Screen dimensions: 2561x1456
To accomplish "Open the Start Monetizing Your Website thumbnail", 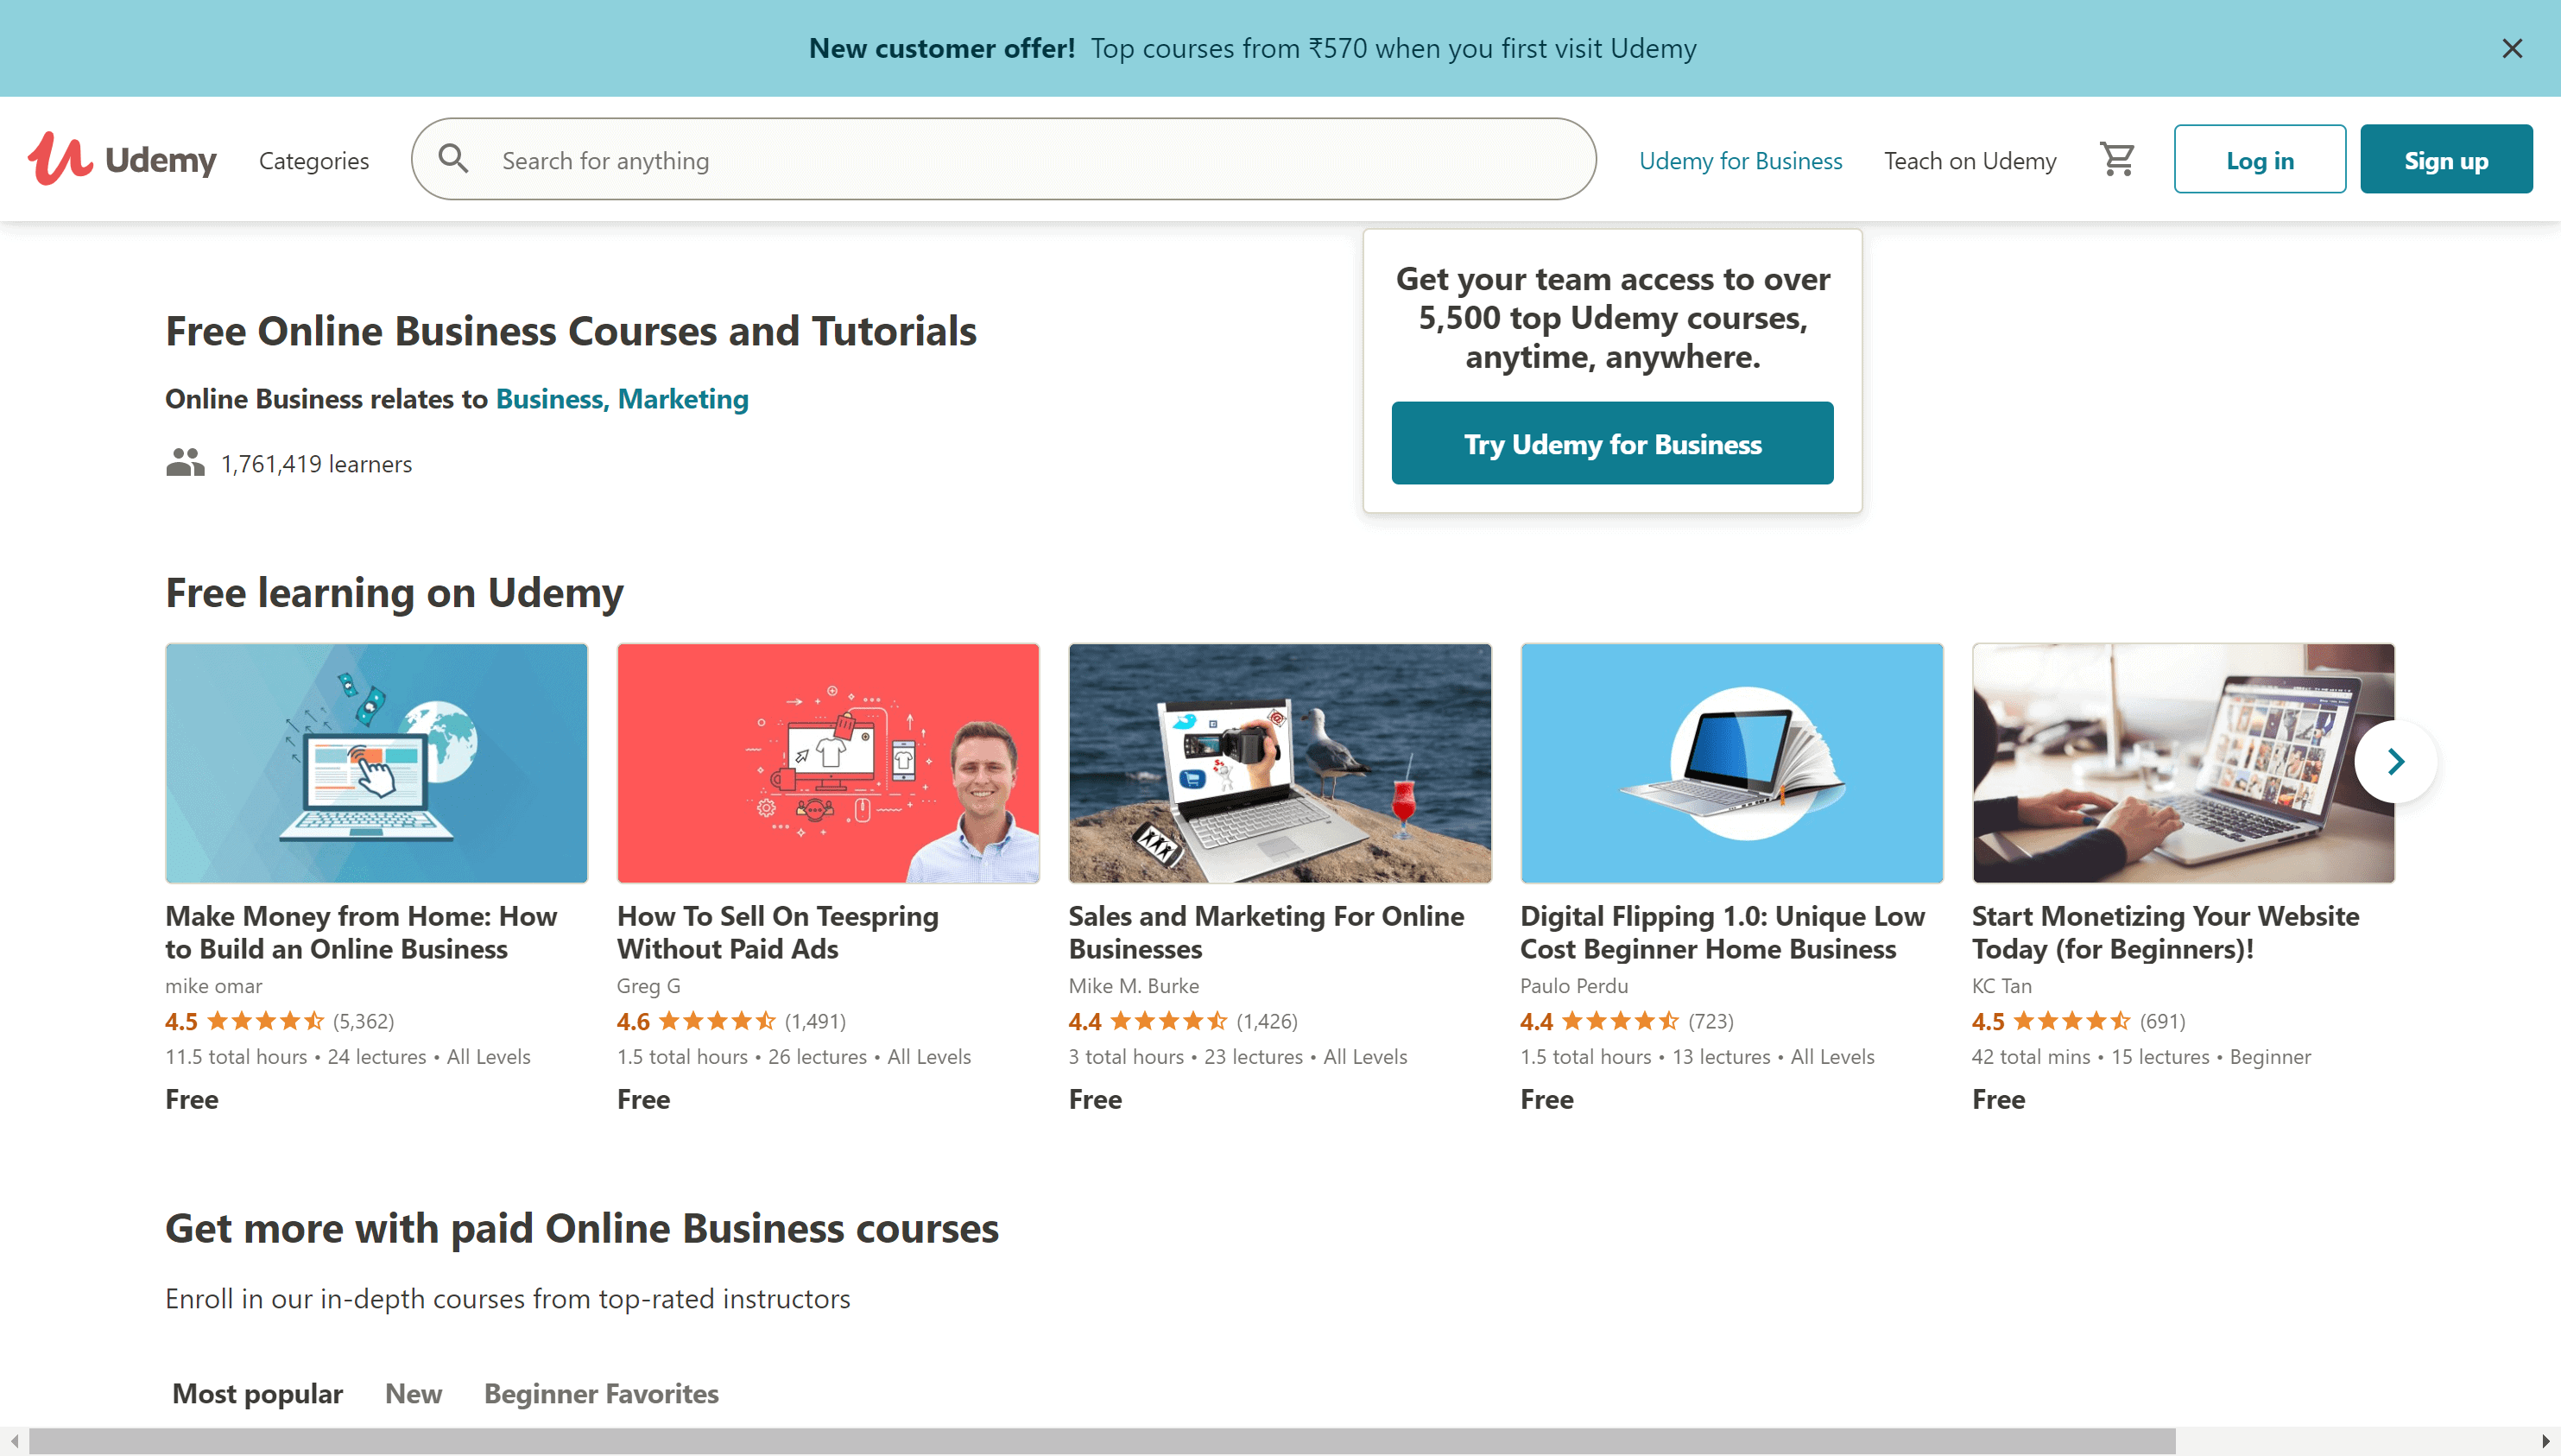I will point(2183,763).
